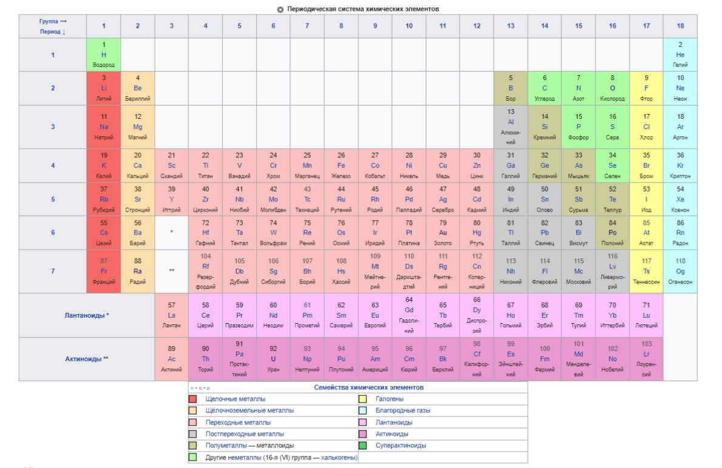Screen dimensions: 722x468
Task: Select the group 8 column header
Action: click(341, 25)
